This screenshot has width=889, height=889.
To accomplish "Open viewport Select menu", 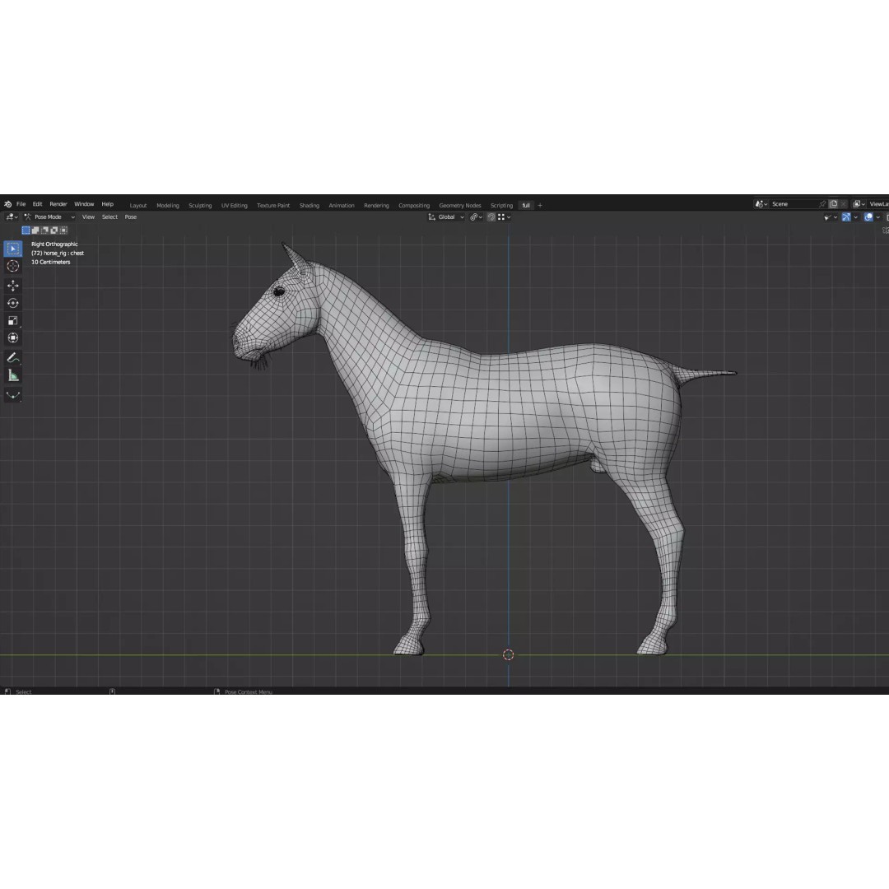I will point(109,217).
